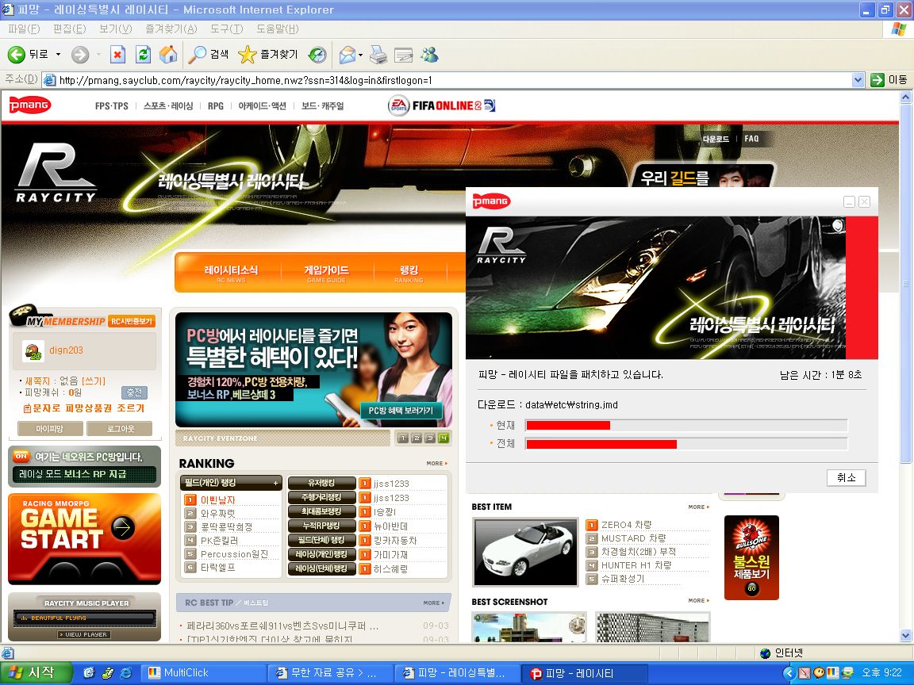Click the RayCity logo on the banner
Screen dimensions: 914x685
56,173
